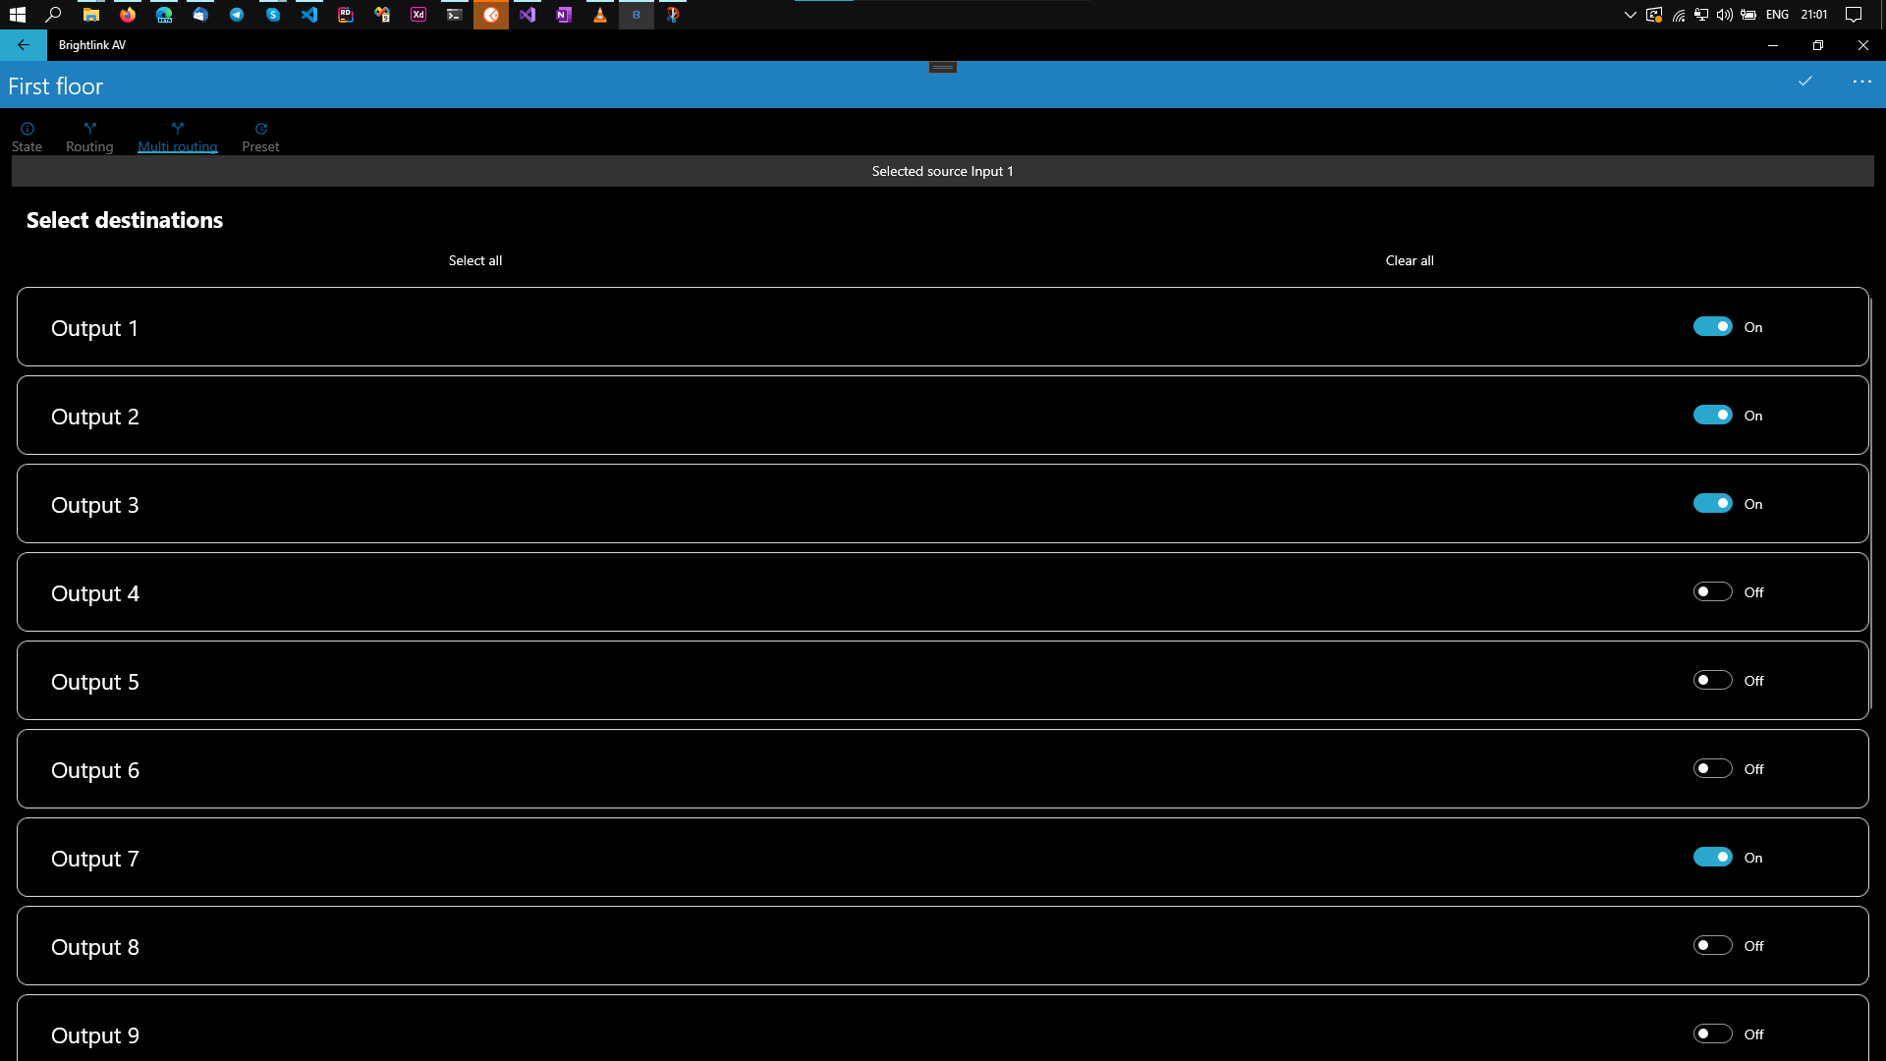The image size is (1886, 1061).
Task: Open the volume control in the tray
Action: [x=1724, y=15]
